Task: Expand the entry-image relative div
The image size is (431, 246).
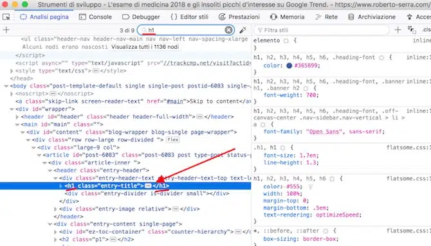Action: pos(55,209)
